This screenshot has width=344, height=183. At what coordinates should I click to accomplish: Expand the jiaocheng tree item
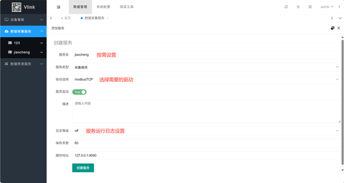tap(23, 52)
